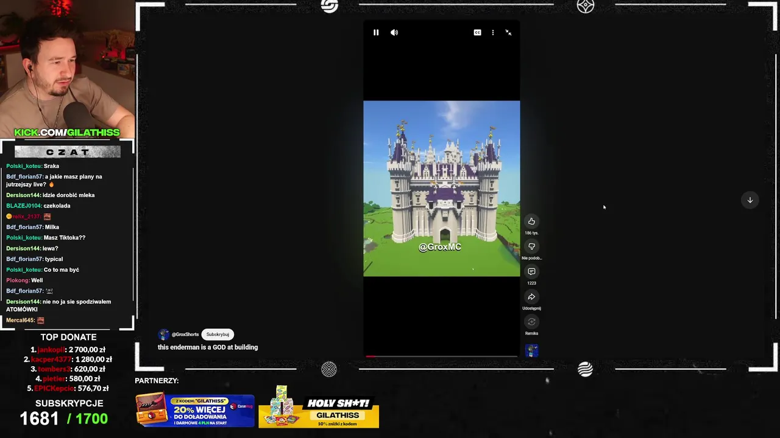780x438 pixels.
Task: Open the comments icon showing 1223
Action: 531,271
